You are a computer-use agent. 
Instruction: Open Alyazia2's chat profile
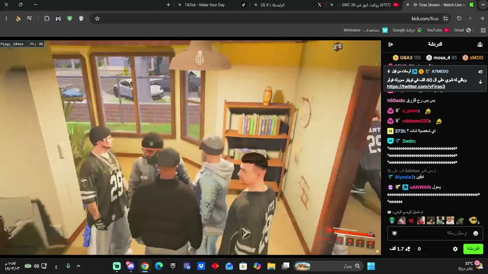[x=404, y=177]
